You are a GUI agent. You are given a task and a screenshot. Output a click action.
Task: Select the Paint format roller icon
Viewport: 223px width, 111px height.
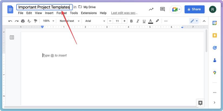pos(35,21)
